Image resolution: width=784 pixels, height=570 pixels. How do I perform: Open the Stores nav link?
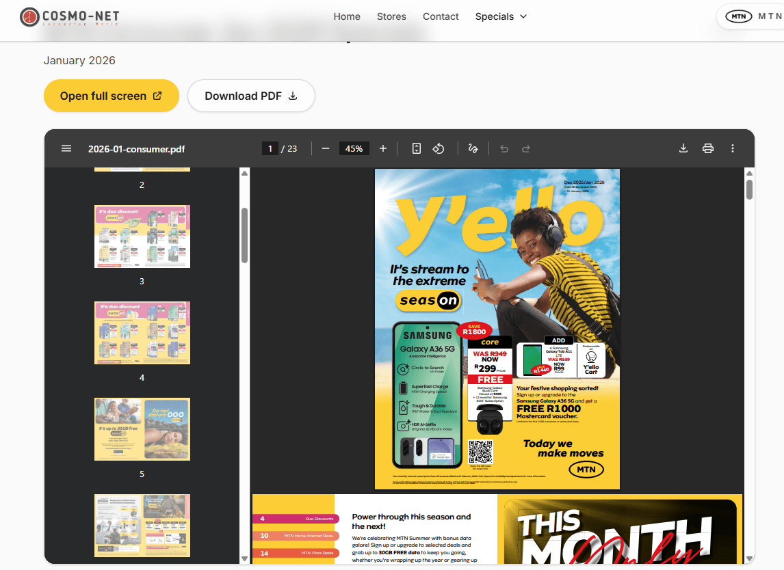pyautogui.click(x=391, y=16)
